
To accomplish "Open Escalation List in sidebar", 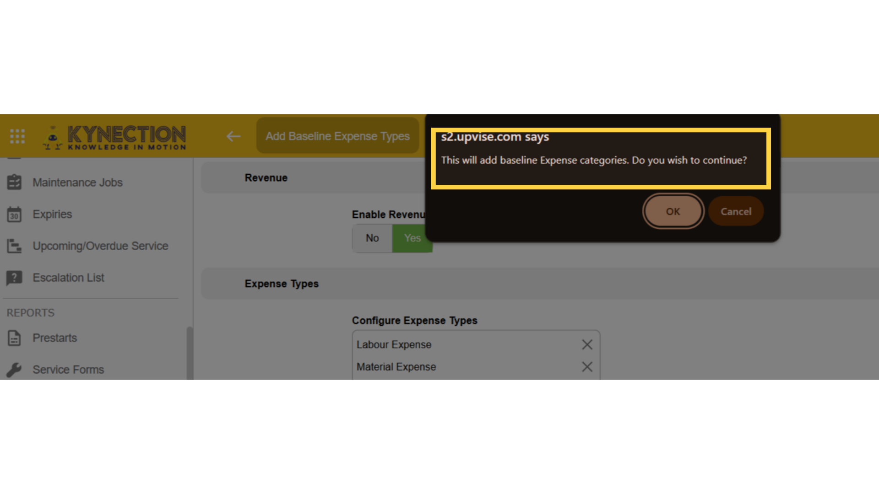I will pyautogui.click(x=68, y=278).
